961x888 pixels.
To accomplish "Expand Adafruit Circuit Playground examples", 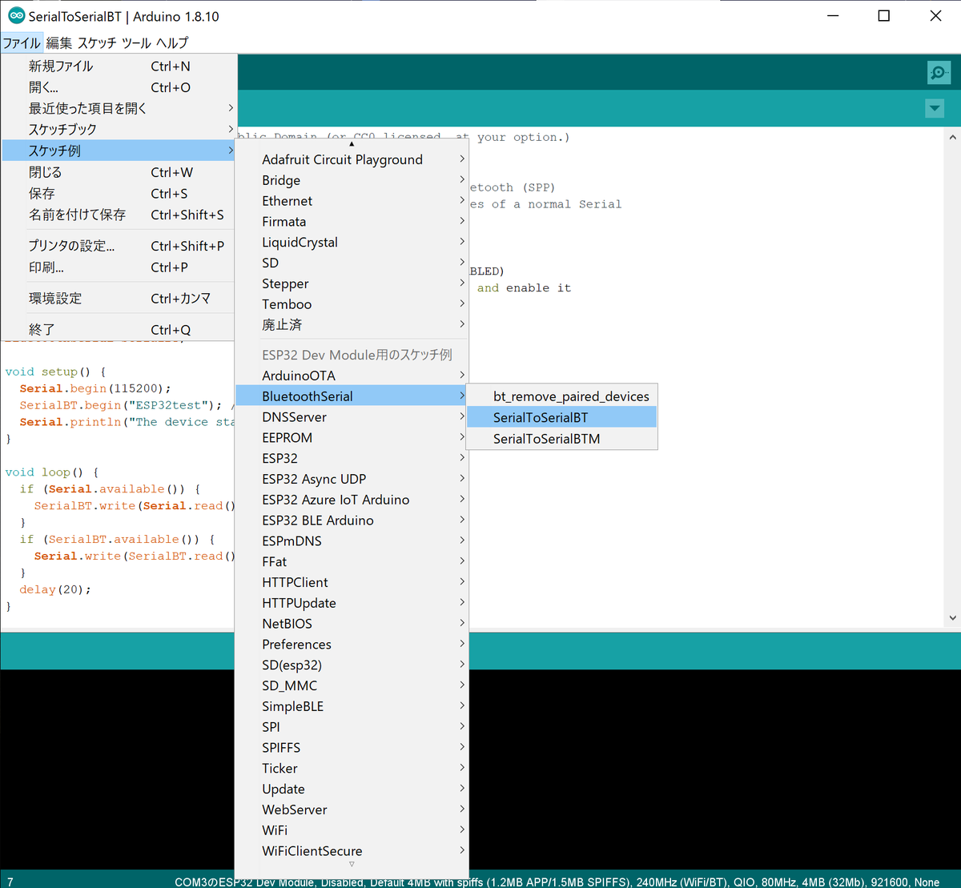I will (x=352, y=159).
